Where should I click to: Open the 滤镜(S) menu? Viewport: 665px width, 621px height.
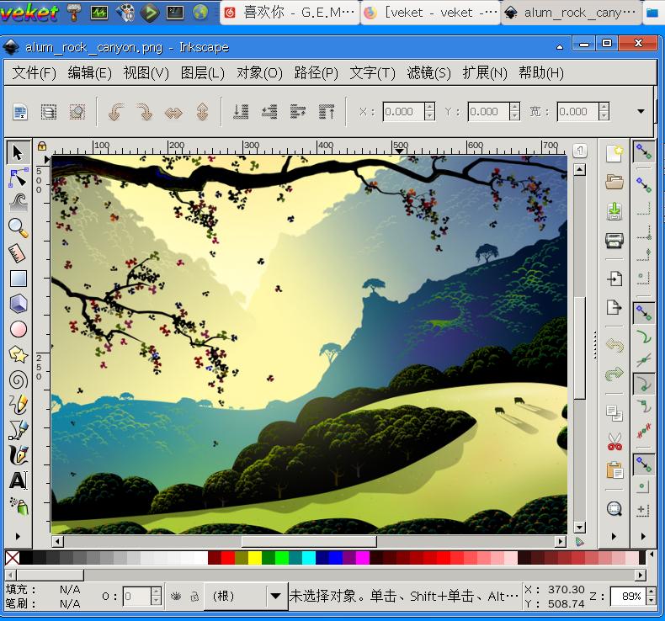[x=428, y=73]
